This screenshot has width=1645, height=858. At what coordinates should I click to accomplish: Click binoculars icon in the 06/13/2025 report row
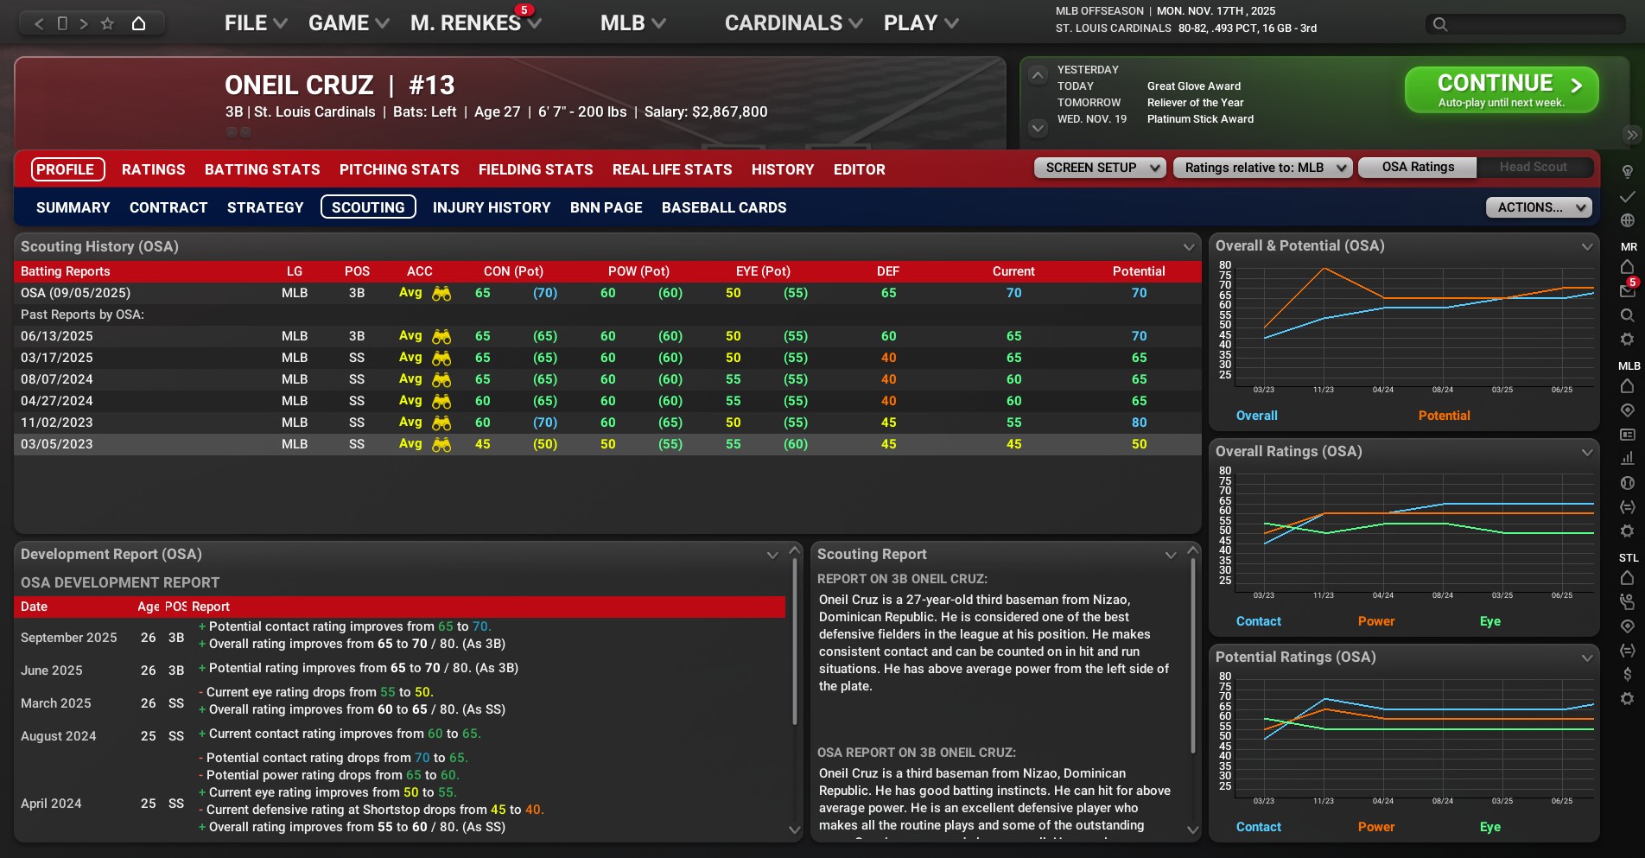click(x=441, y=336)
